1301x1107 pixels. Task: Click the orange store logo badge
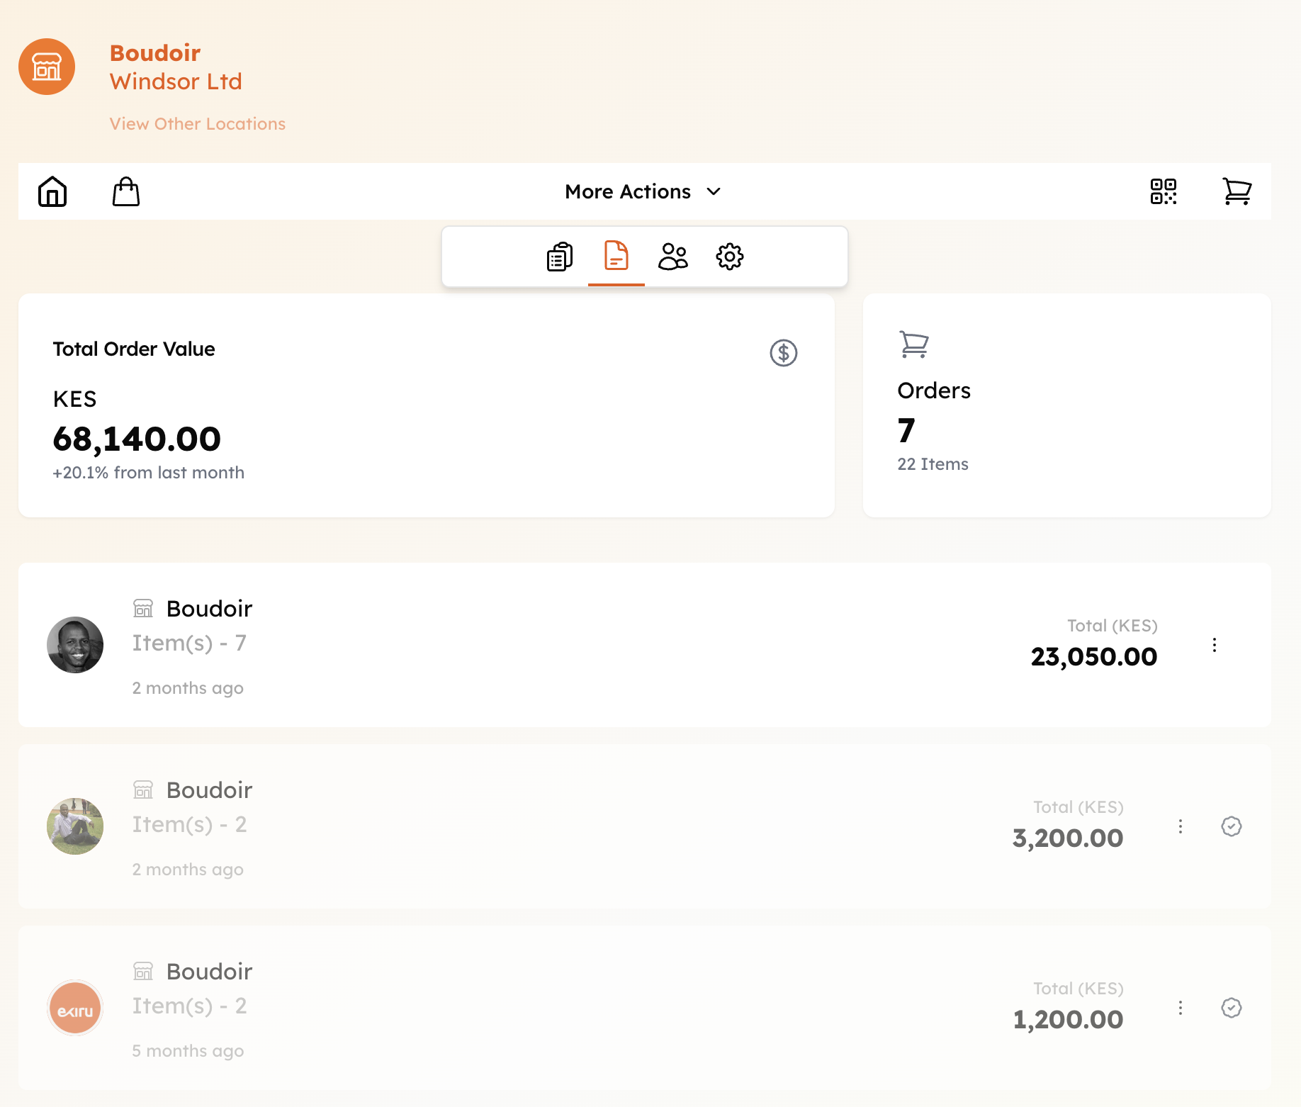[46, 66]
